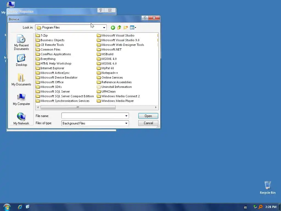Image resolution: width=281 pixels, height=211 pixels.
Task: Click the scroll right arrow
Action: click(x=156, y=107)
